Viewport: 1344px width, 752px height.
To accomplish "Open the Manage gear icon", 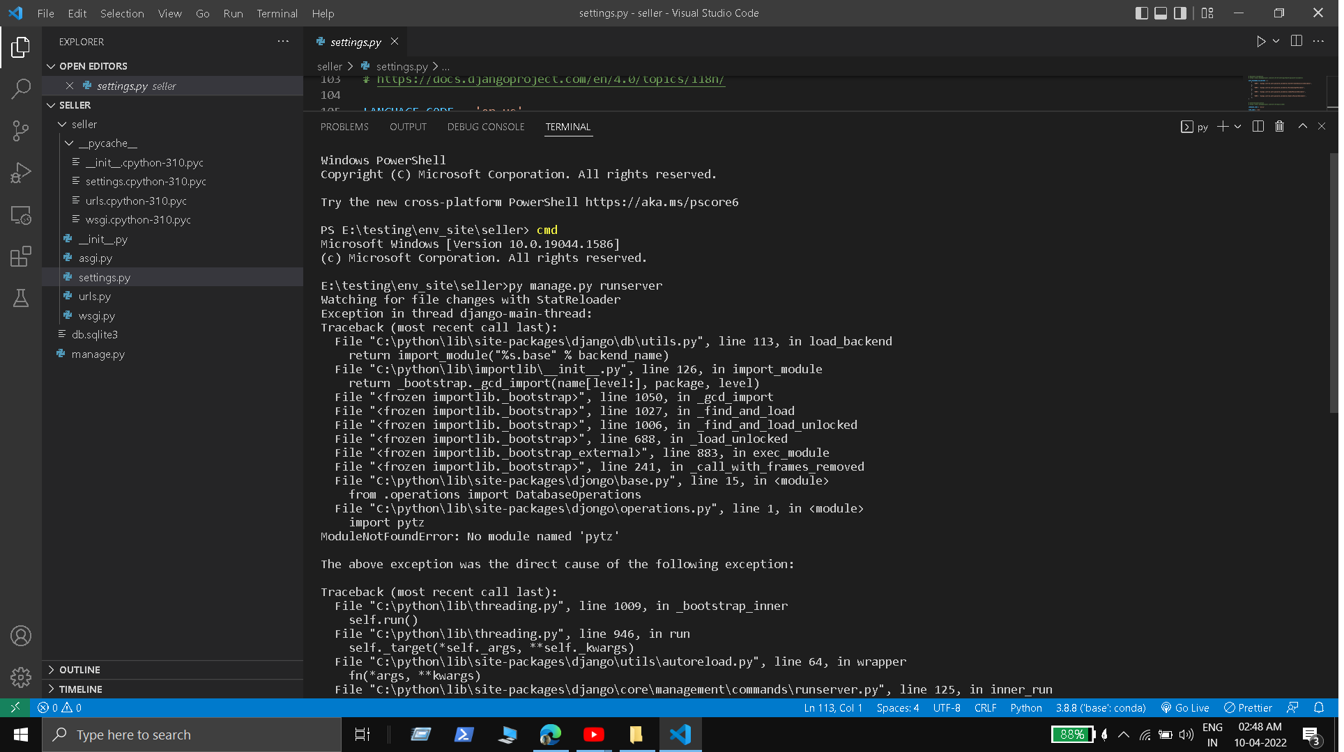I will [21, 677].
